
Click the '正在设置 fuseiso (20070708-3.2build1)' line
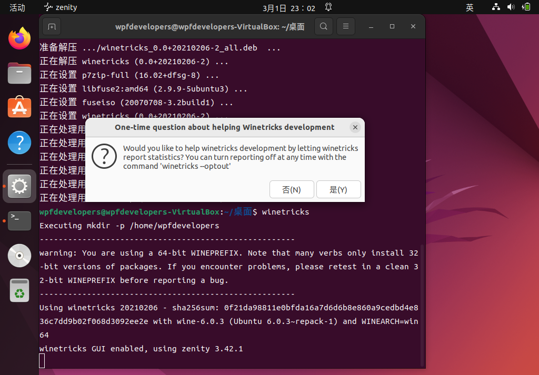click(136, 103)
